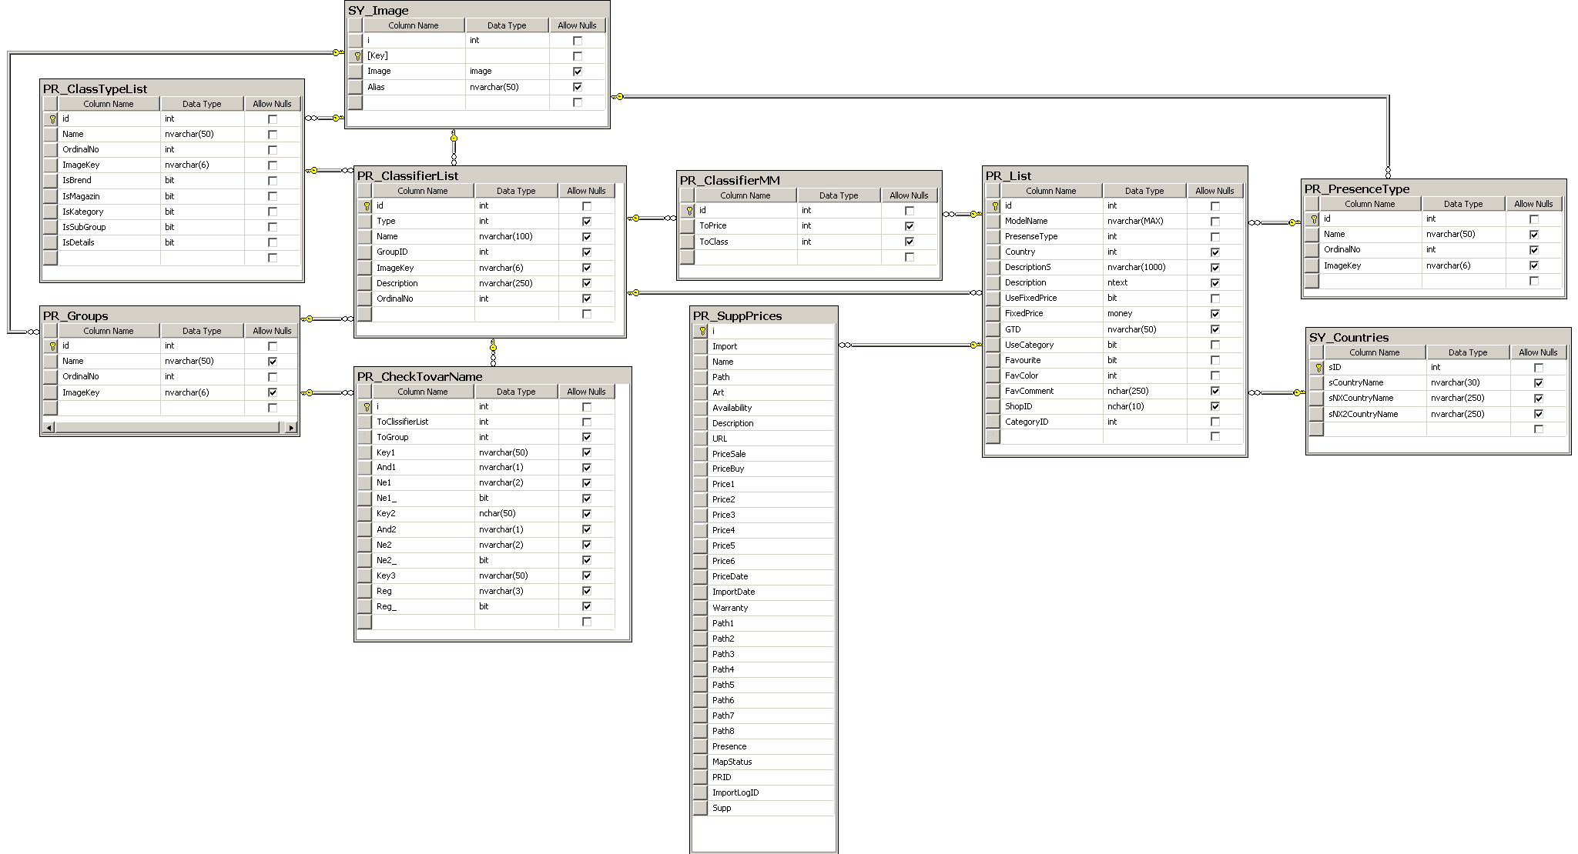Click the right scroll arrow in PR_Groups

(x=290, y=427)
